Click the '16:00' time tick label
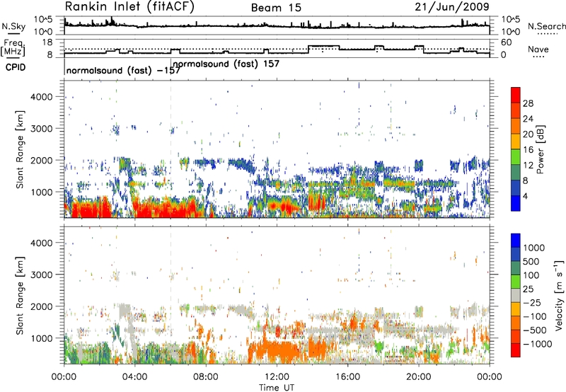Viewport: 566px width, 392px height. 347,377
